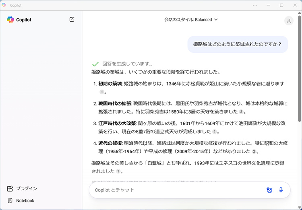The image size is (302, 210).
Task: Click the Notebook page icon
Action: tap(10, 201)
